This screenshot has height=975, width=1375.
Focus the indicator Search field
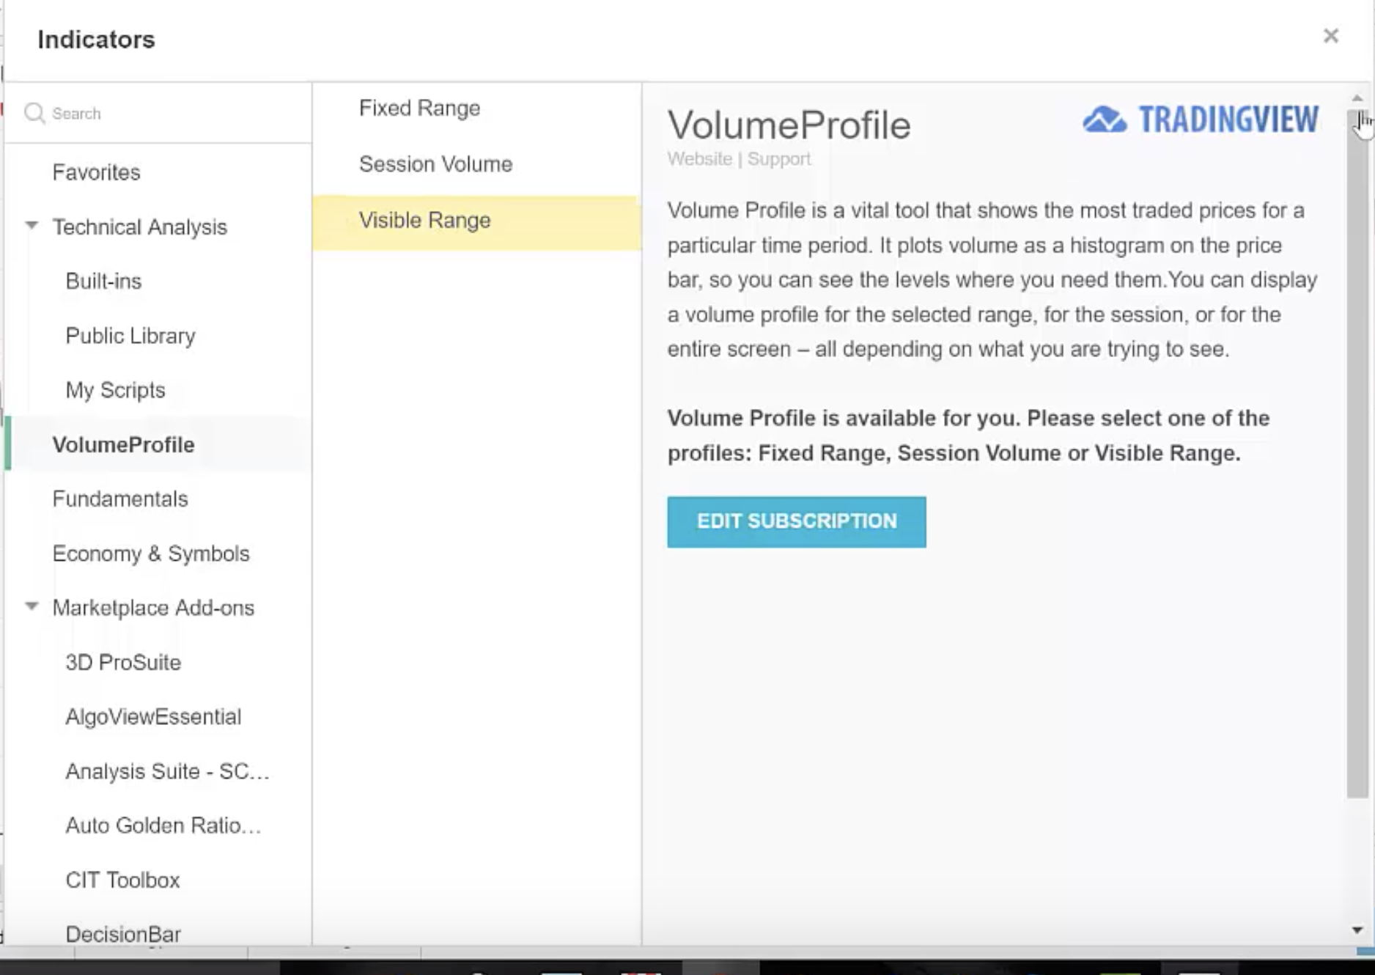coord(158,114)
